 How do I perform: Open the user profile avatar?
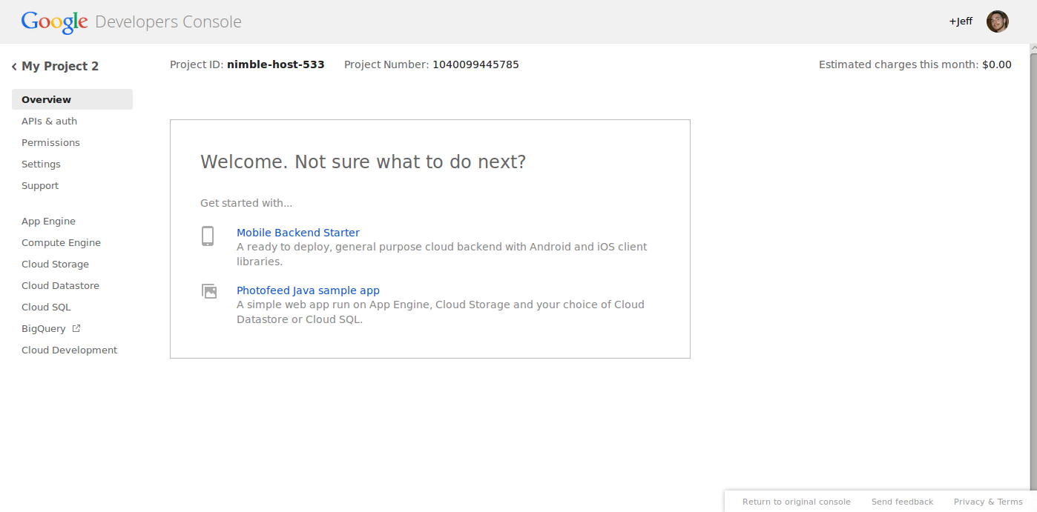tap(997, 21)
